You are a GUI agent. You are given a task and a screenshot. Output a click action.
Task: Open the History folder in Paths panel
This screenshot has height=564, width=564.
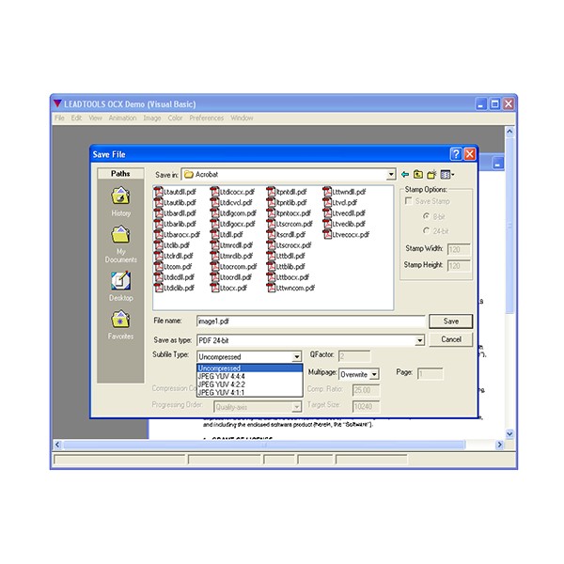(x=121, y=197)
